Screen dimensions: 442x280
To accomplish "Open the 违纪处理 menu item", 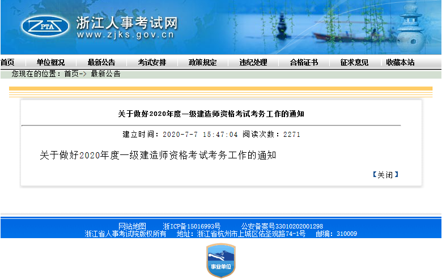I will point(253,62).
